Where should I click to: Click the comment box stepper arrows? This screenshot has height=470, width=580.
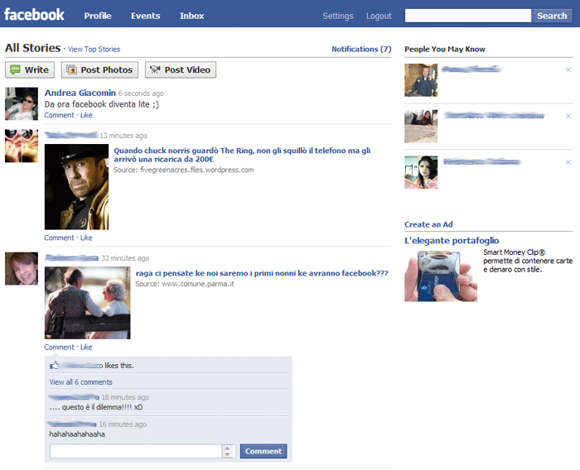coord(228,451)
